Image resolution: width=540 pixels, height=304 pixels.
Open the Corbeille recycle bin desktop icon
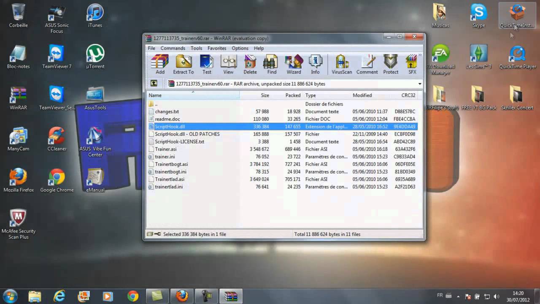click(x=19, y=16)
